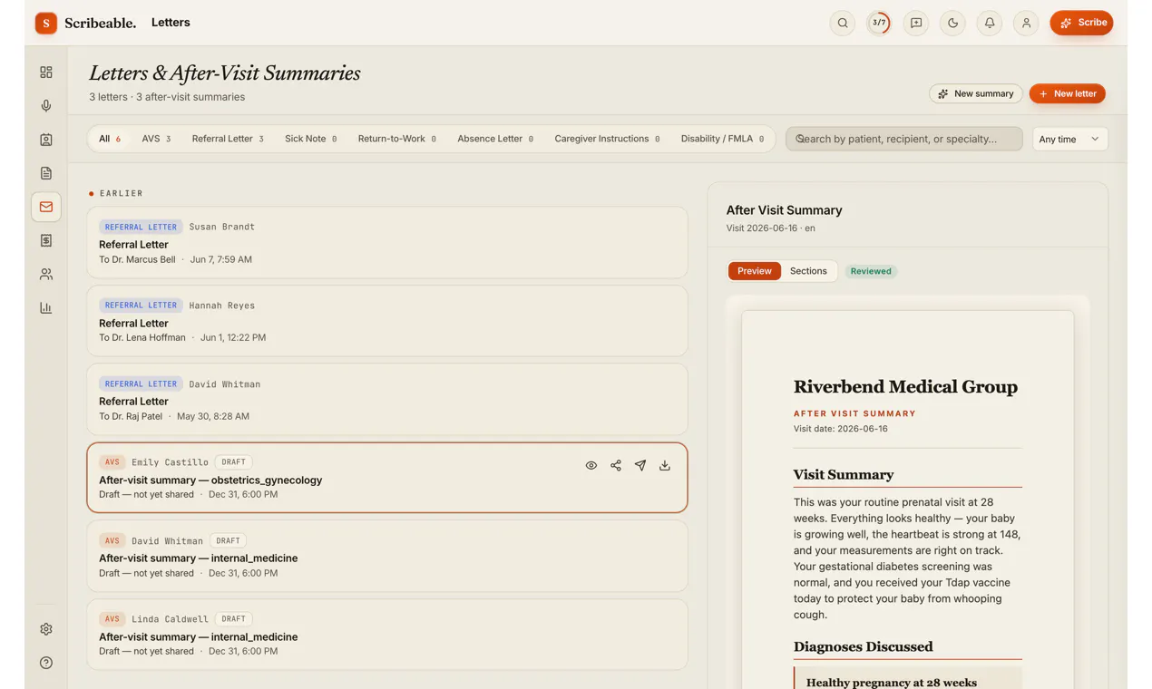The width and height of the screenshot is (1152, 689).
Task: Share Emily Castillo's summary via share icon
Action: (x=616, y=465)
